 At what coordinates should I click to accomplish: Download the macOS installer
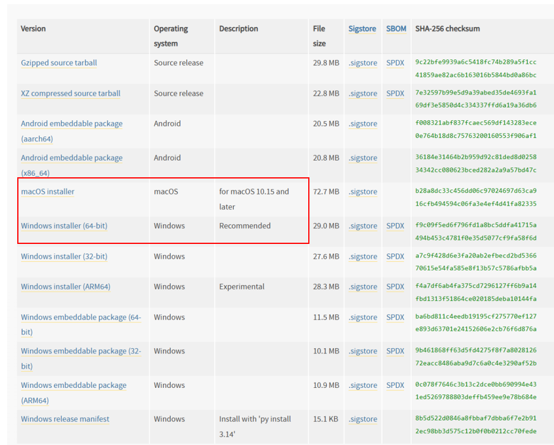(x=48, y=192)
